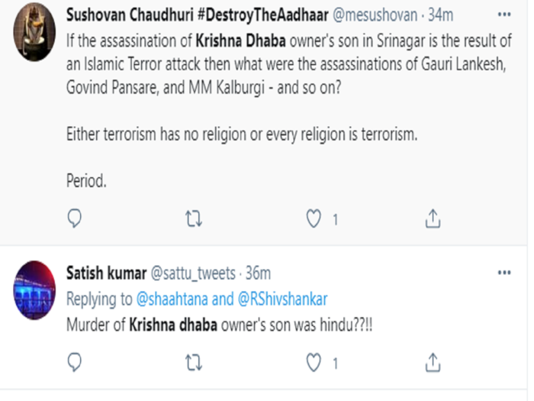
Task: Share Satish kumar's tweet
Action: (433, 362)
